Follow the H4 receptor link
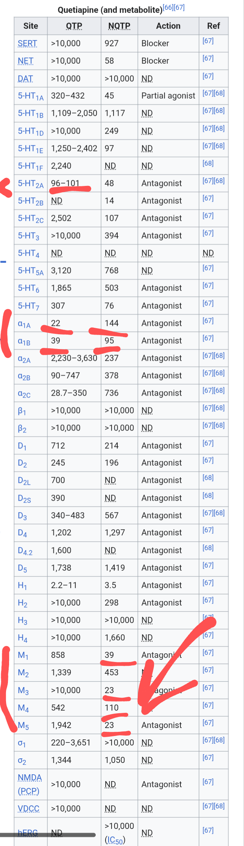This screenshot has width=244, height=846. click(22, 638)
